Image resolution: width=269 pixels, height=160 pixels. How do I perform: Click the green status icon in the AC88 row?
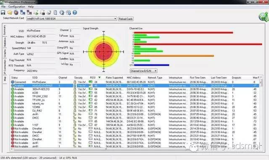[13, 93]
